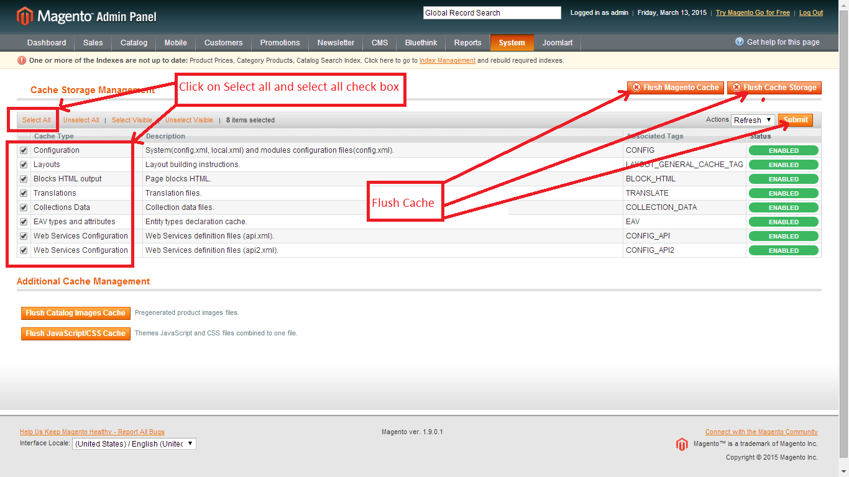Open the Index Management link
Screen dimensions: 849x477
point(447,61)
